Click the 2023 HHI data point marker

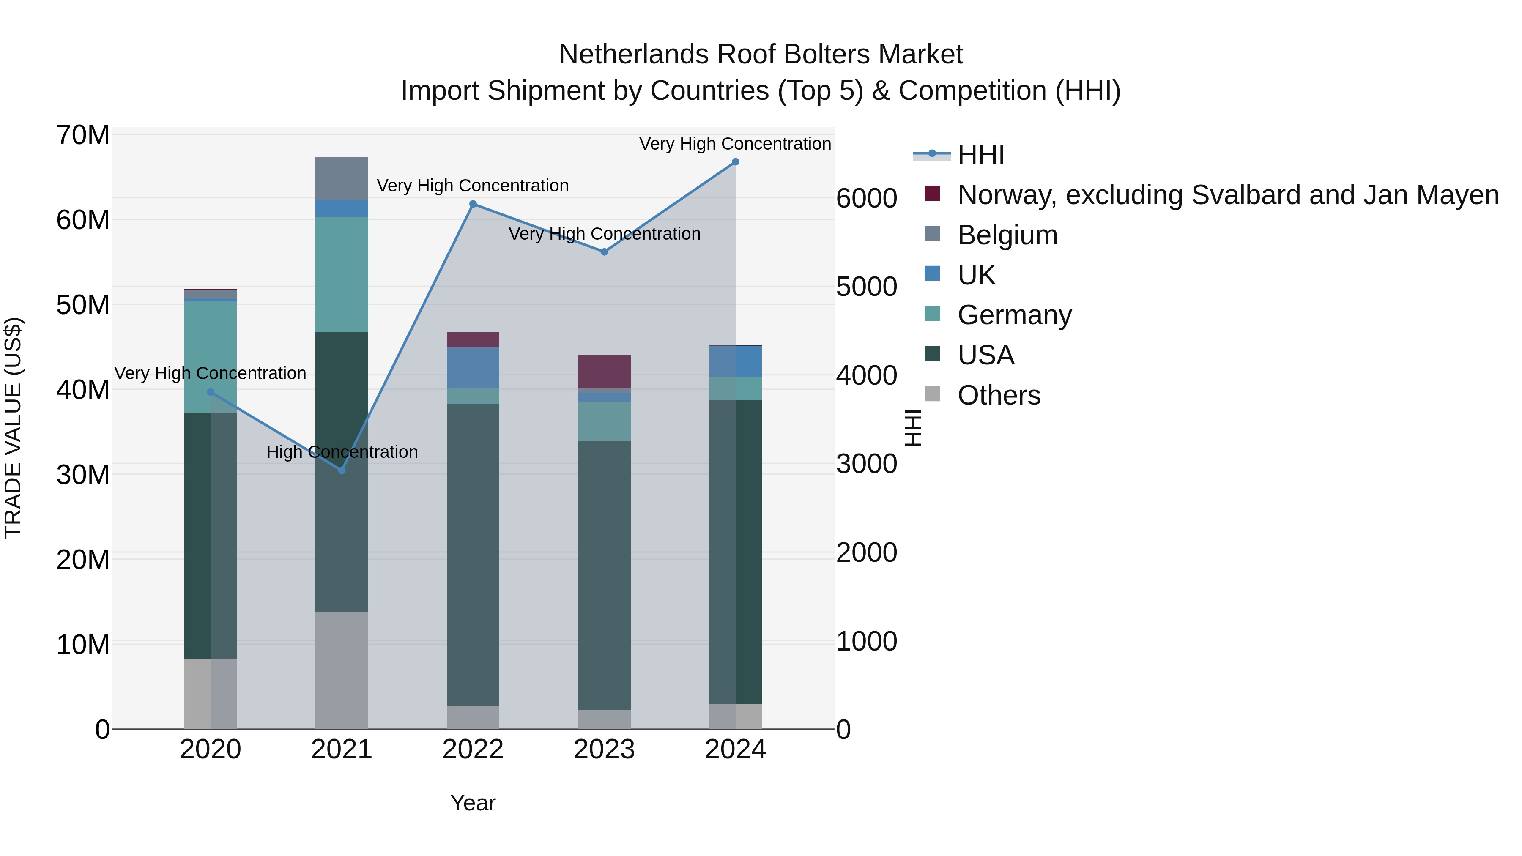[604, 252]
